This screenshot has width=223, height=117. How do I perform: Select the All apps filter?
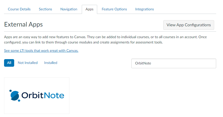click(9, 63)
